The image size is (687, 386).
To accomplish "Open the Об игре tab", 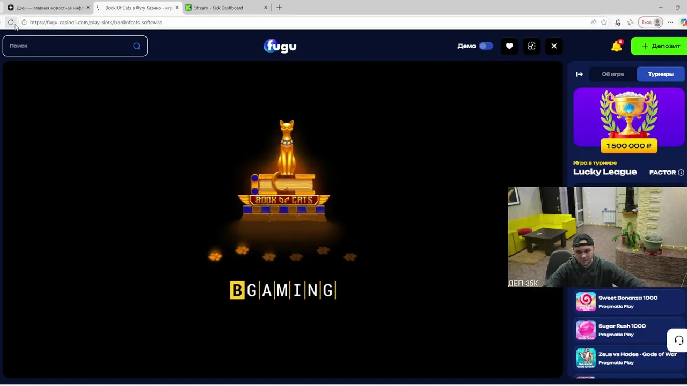I will [612, 74].
